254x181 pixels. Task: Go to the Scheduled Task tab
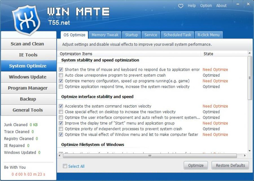[177, 35]
